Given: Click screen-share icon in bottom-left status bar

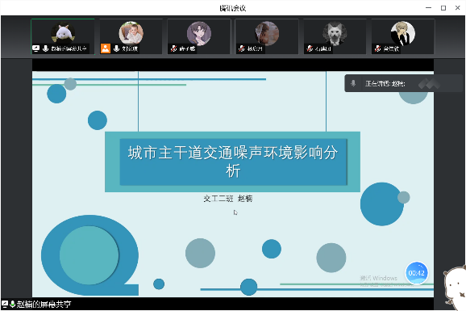Looking at the screenshot, I should coord(5,305).
